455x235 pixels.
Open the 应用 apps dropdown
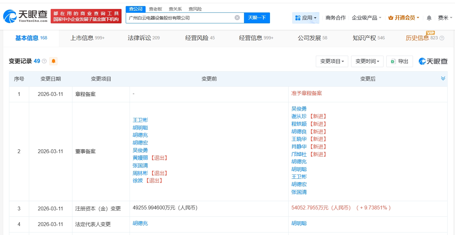coord(306,18)
